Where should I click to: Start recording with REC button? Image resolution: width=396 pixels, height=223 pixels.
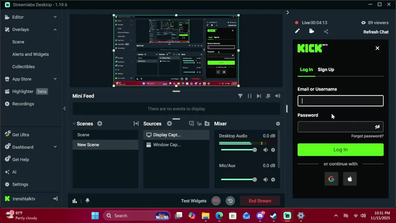[216, 201]
